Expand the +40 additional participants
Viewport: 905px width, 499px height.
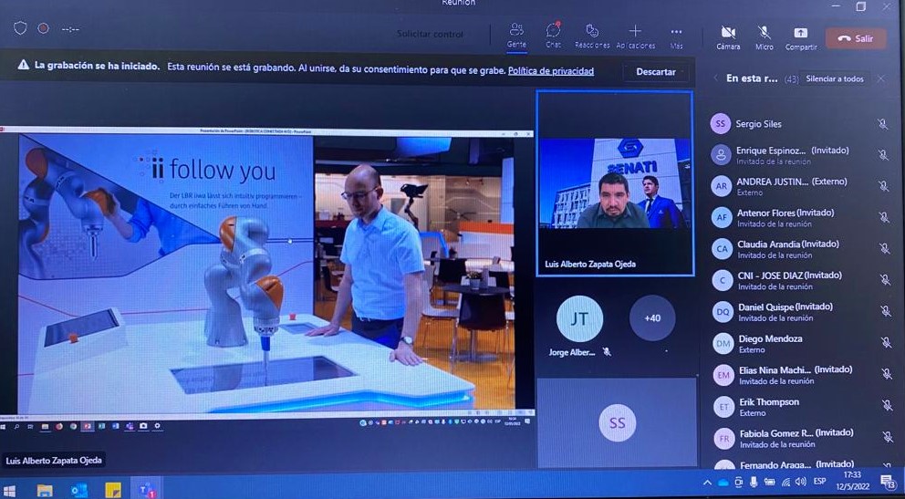pos(652,318)
